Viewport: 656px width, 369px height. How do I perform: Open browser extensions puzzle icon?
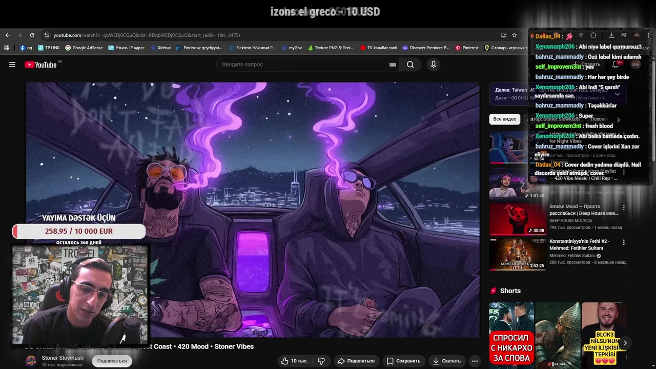[593, 35]
